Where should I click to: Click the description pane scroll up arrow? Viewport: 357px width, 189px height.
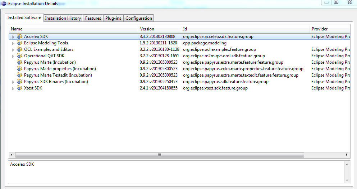tap(347, 164)
